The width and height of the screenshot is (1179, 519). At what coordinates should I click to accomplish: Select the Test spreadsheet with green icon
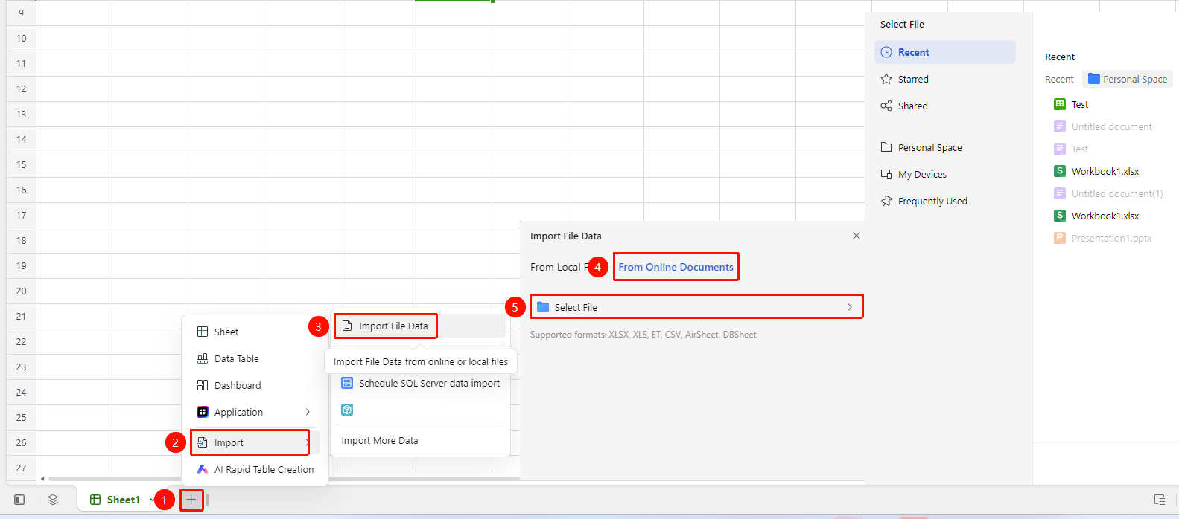point(1071,104)
